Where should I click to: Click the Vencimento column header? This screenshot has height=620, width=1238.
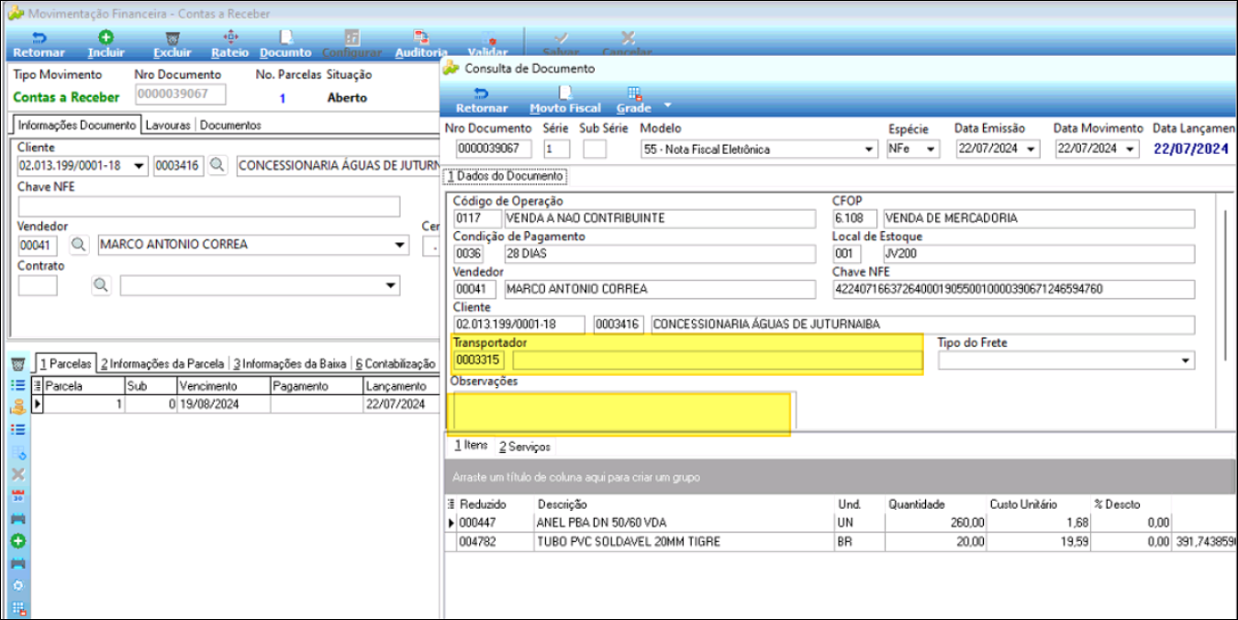pos(222,386)
